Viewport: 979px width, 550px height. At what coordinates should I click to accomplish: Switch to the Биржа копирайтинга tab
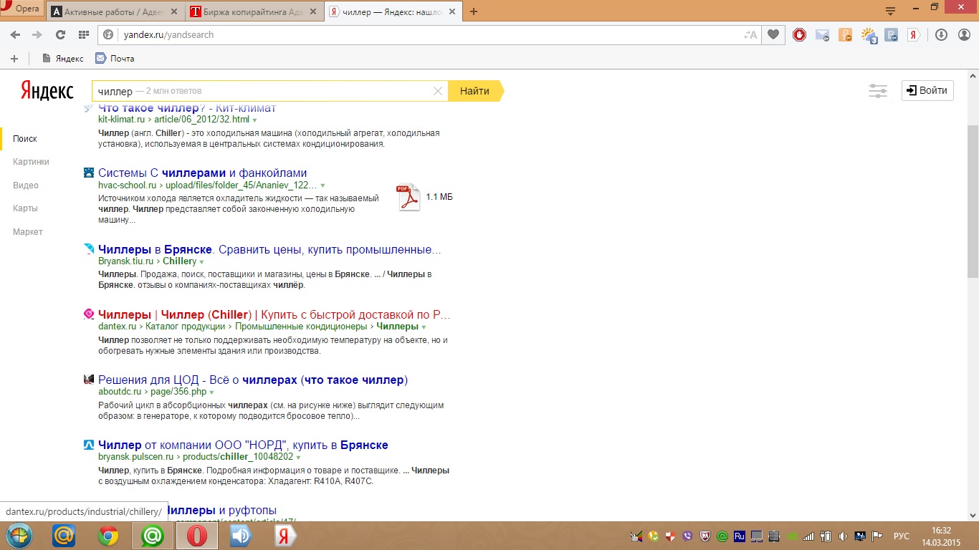(254, 11)
